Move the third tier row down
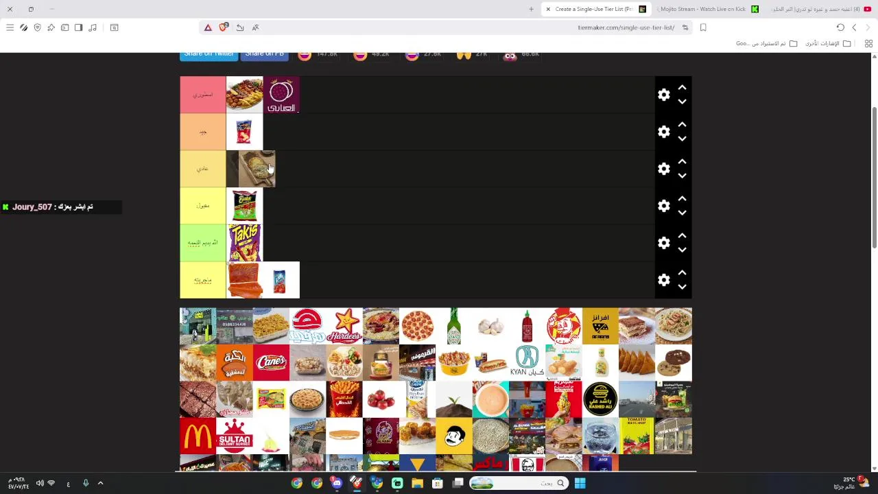 pos(682,176)
